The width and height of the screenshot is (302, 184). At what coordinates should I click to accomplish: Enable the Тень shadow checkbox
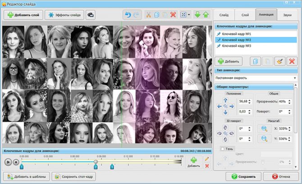tap(222, 149)
